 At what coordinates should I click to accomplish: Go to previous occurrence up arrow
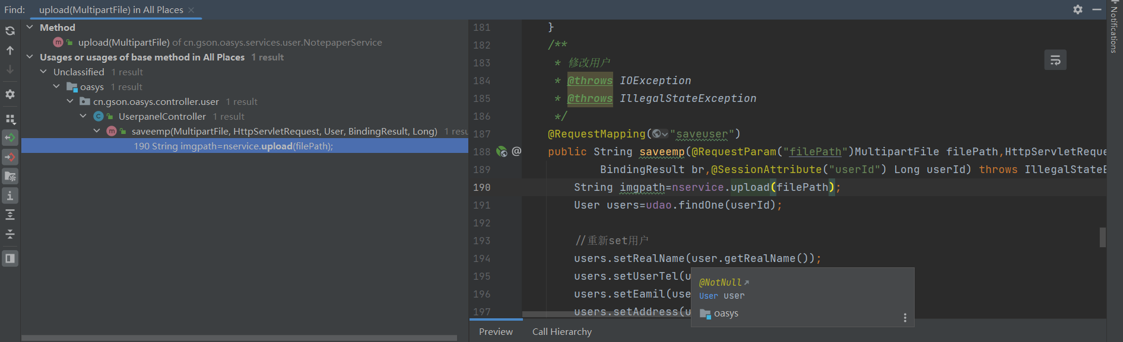pos(10,50)
